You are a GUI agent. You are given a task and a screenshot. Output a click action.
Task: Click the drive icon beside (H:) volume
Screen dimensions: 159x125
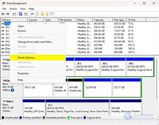[x=3, y=41]
